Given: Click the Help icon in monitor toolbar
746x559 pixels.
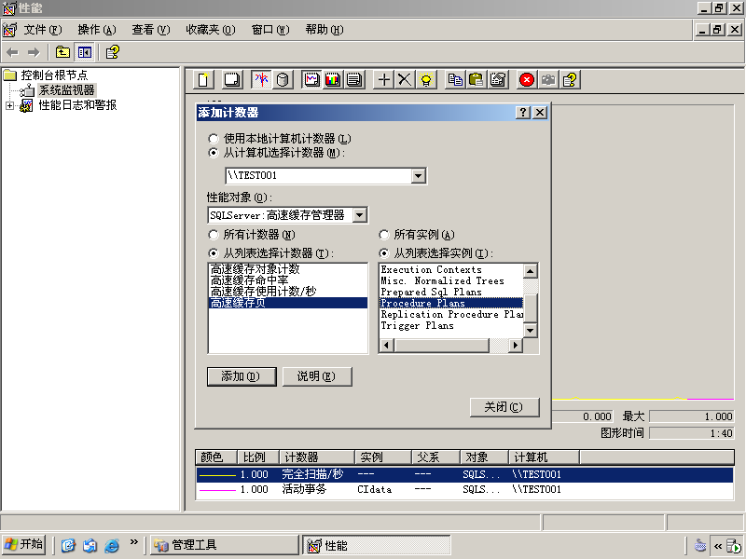Looking at the screenshot, I should point(570,80).
